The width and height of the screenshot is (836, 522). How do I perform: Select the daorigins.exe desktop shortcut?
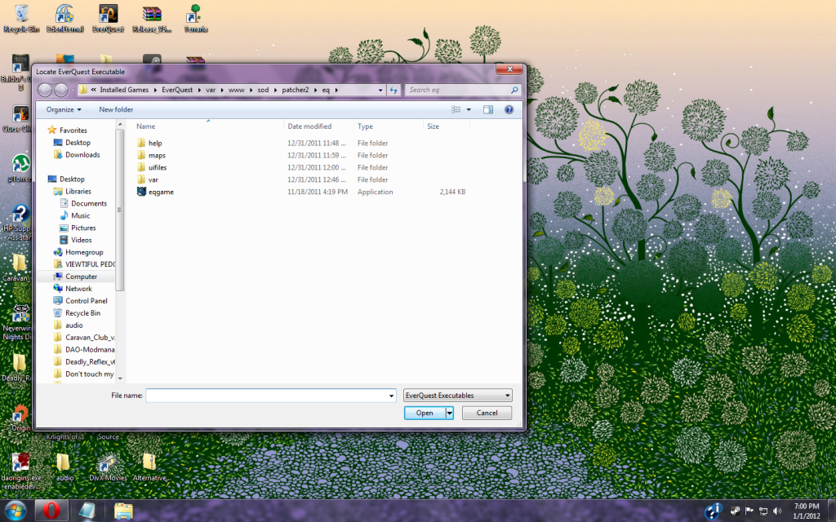coord(21,471)
